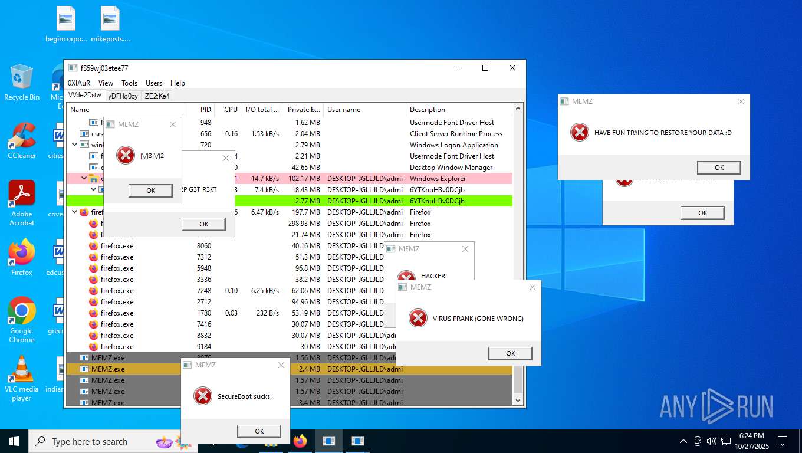802x453 pixels.
Task: Click Firefox icon of firefox.exe PID 1780
Action: [x=93, y=313]
